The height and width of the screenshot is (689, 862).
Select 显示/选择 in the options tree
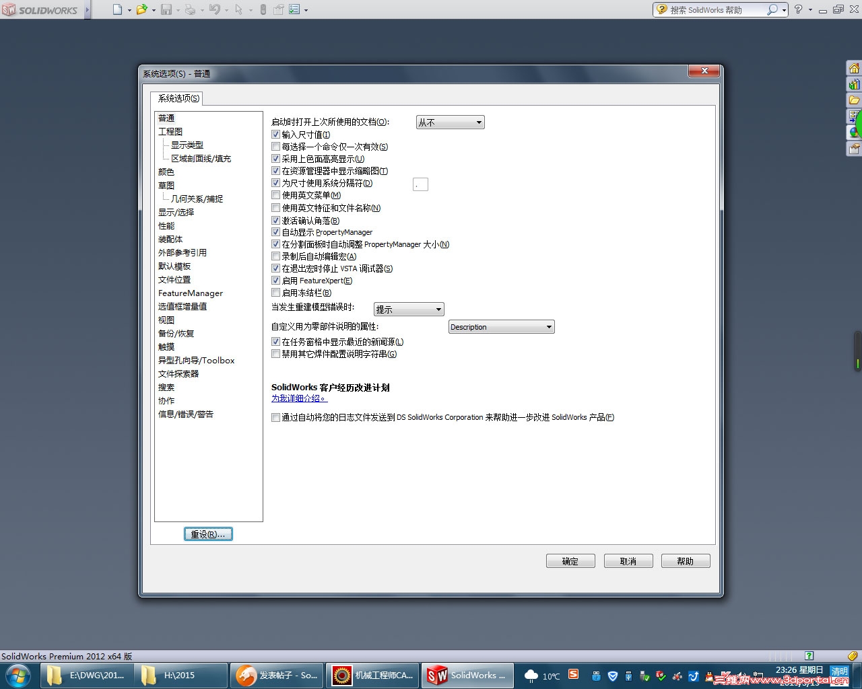pyautogui.click(x=176, y=213)
